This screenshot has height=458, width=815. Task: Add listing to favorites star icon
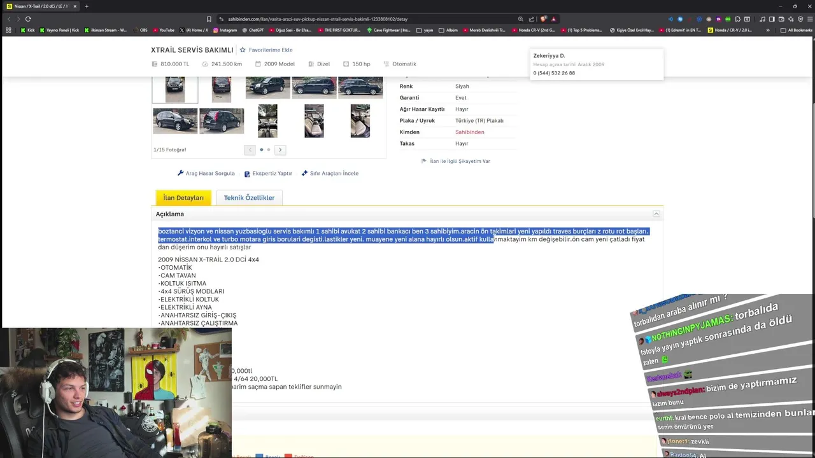(x=243, y=50)
